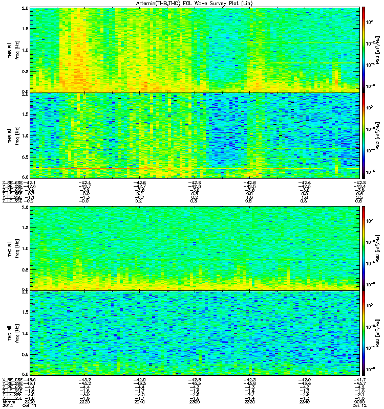384x409 pixels.
Task: Click the "THC B⊥ freq [Hz]" axis label
Action: tap(14, 248)
